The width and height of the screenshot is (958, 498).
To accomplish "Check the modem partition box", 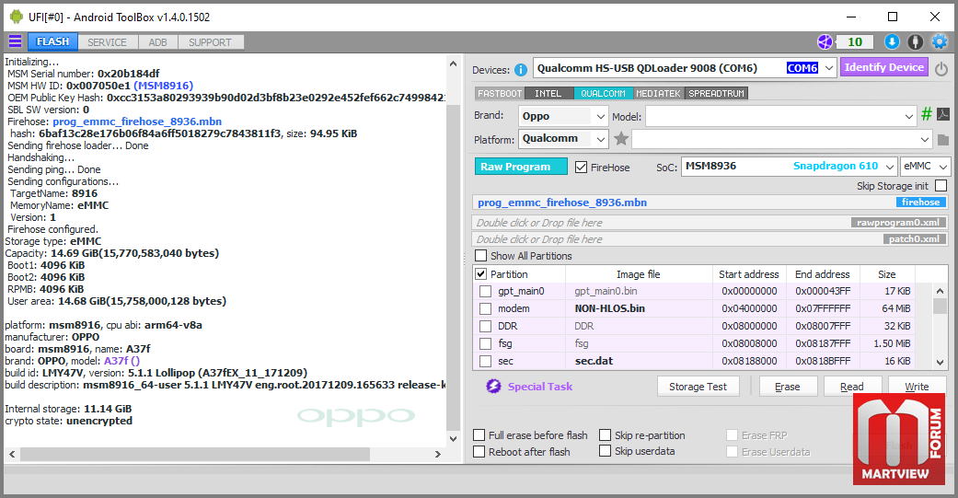I will tap(485, 308).
